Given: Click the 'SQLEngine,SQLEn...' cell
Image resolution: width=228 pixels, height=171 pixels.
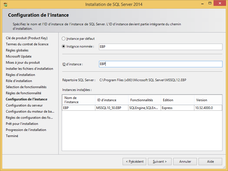Looking at the screenshot, I should pyautogui.click(x=145, y=108).
